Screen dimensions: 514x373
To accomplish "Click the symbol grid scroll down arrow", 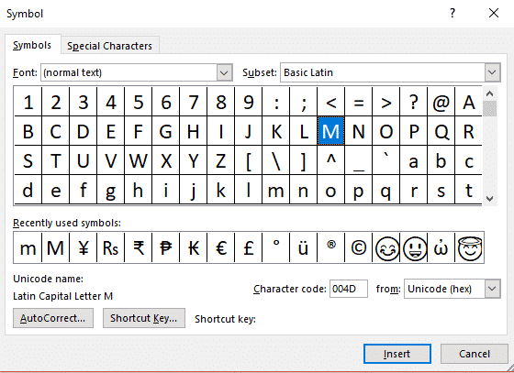I will pyautogui.click(x=490, y=199).
